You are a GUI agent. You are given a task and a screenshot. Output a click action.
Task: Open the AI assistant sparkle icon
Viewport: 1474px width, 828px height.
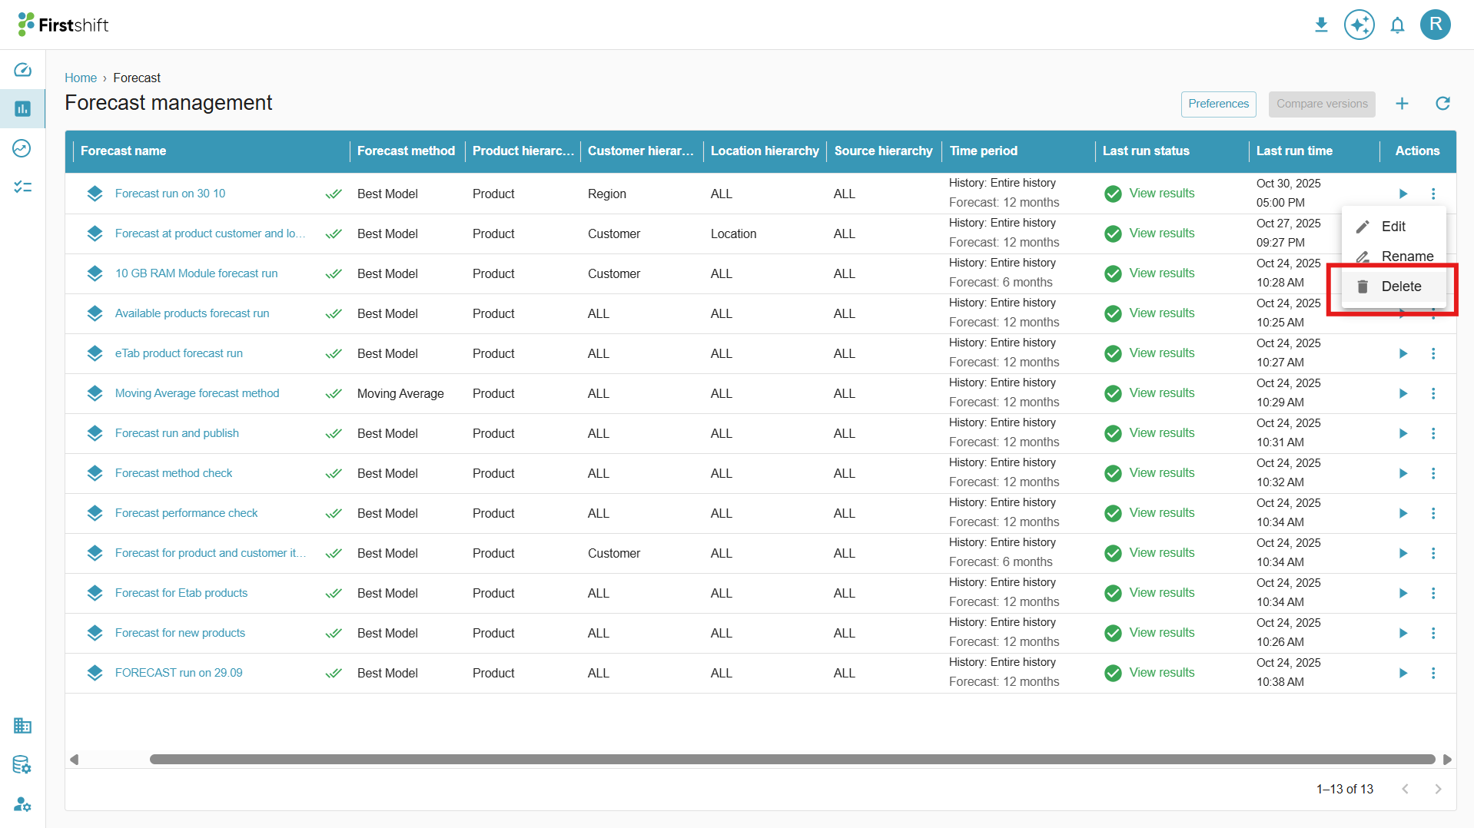[x=1359, y=25]
